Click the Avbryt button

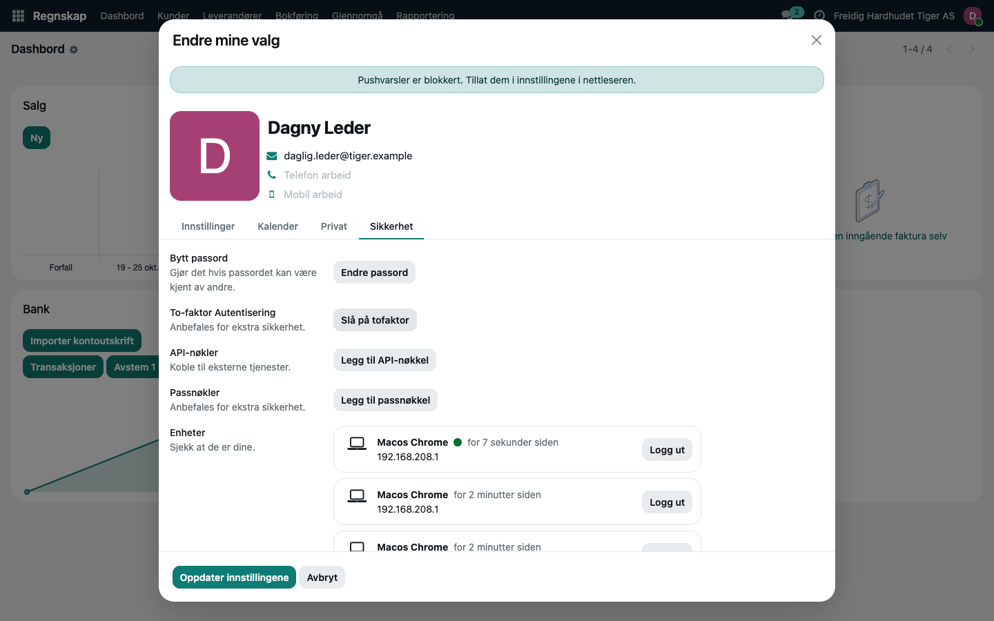click(x=322, y=578)
